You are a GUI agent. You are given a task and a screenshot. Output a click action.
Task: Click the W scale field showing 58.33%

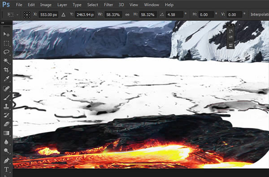point(113,15)
